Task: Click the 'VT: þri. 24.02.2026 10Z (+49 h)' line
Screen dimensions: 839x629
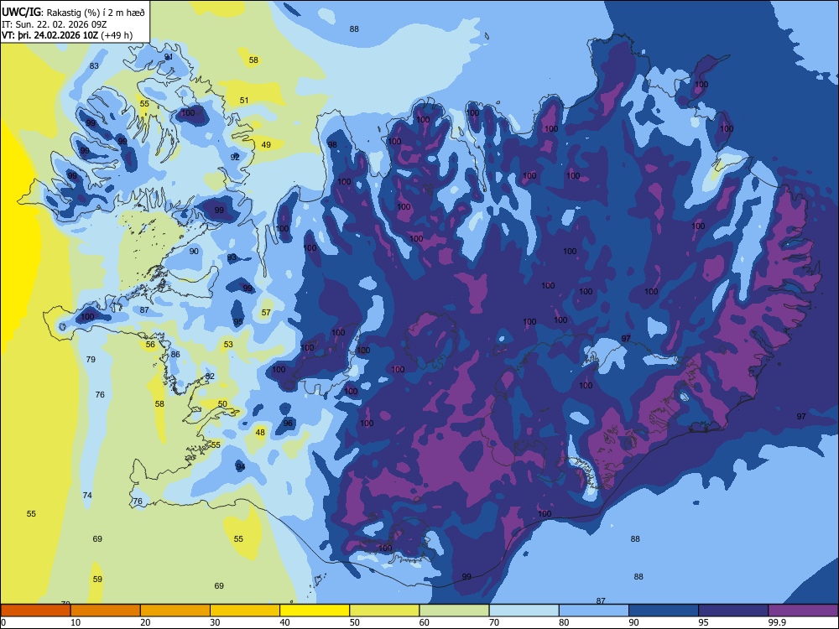Action: [67, 35]
